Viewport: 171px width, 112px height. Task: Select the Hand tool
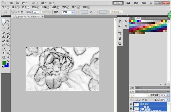click(x=4, y=57)
